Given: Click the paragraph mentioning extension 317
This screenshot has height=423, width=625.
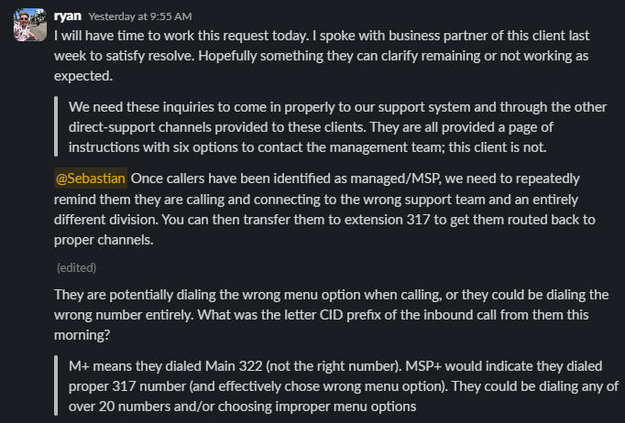Looking at the screenshot, I should click(324, 209).
